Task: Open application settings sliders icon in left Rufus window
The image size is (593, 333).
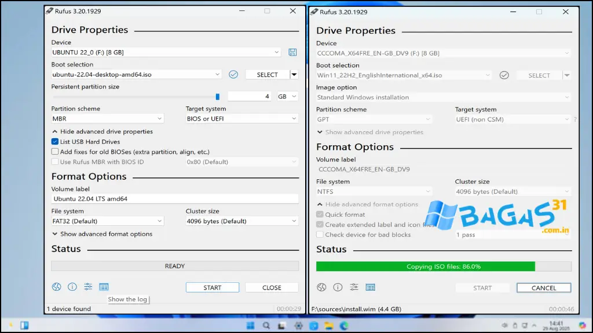Action: 88,287
